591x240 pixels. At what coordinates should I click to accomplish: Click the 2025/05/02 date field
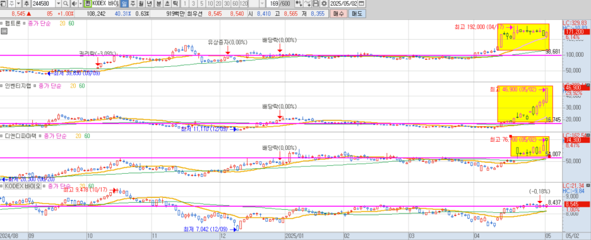343,4
